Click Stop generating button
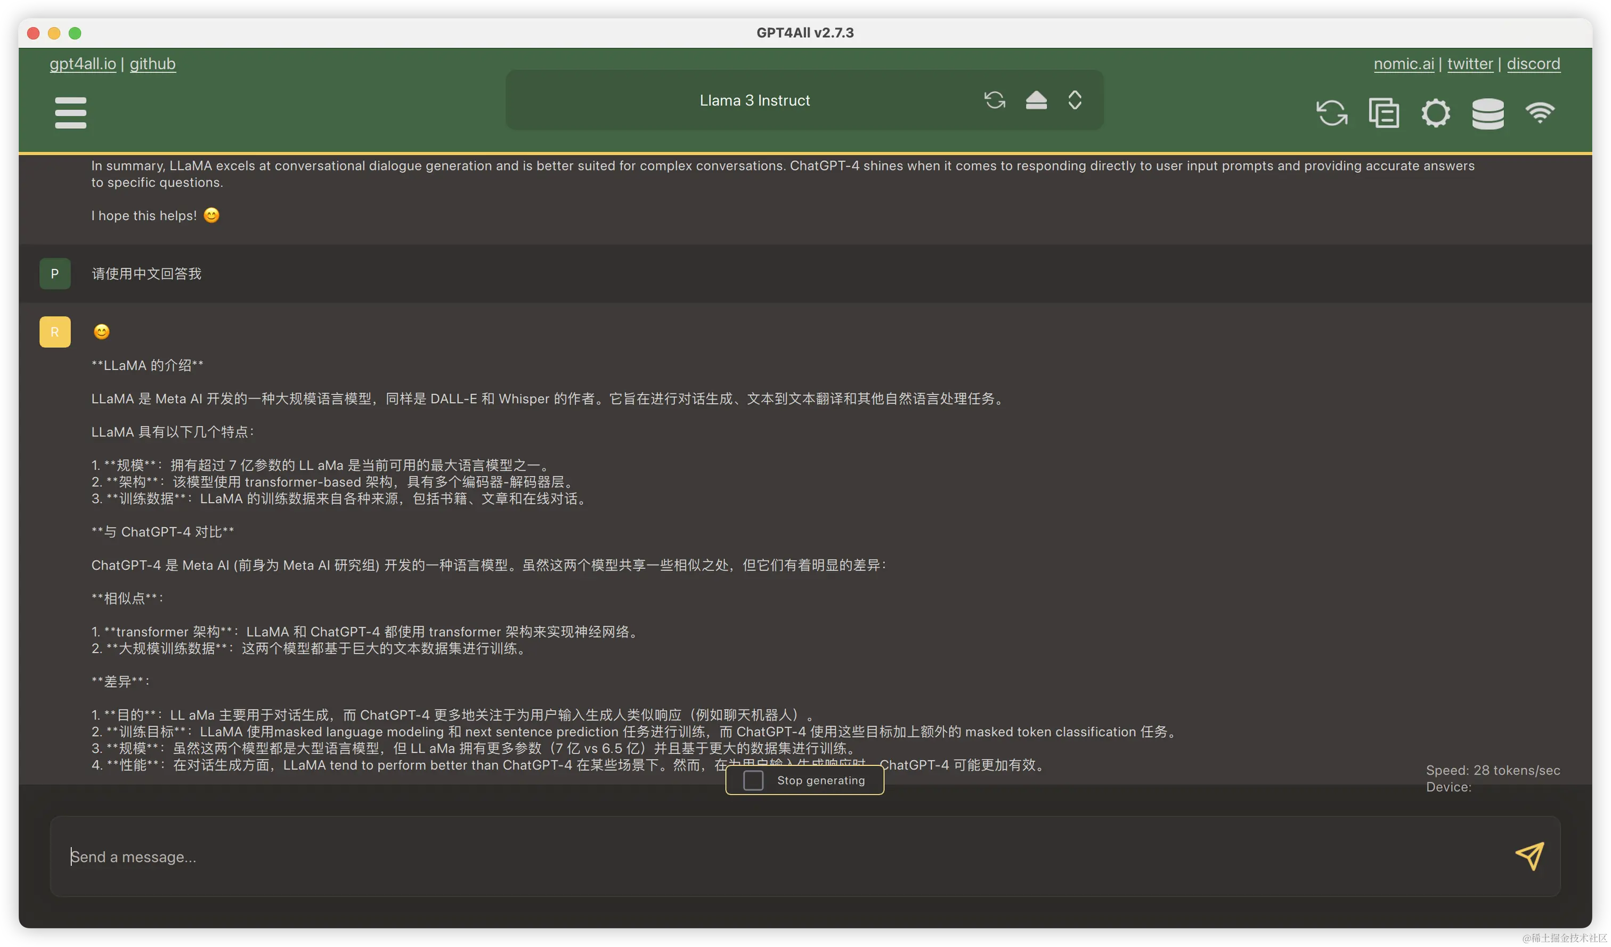Viewport: 1611px width, 947px height. (820, 780)
